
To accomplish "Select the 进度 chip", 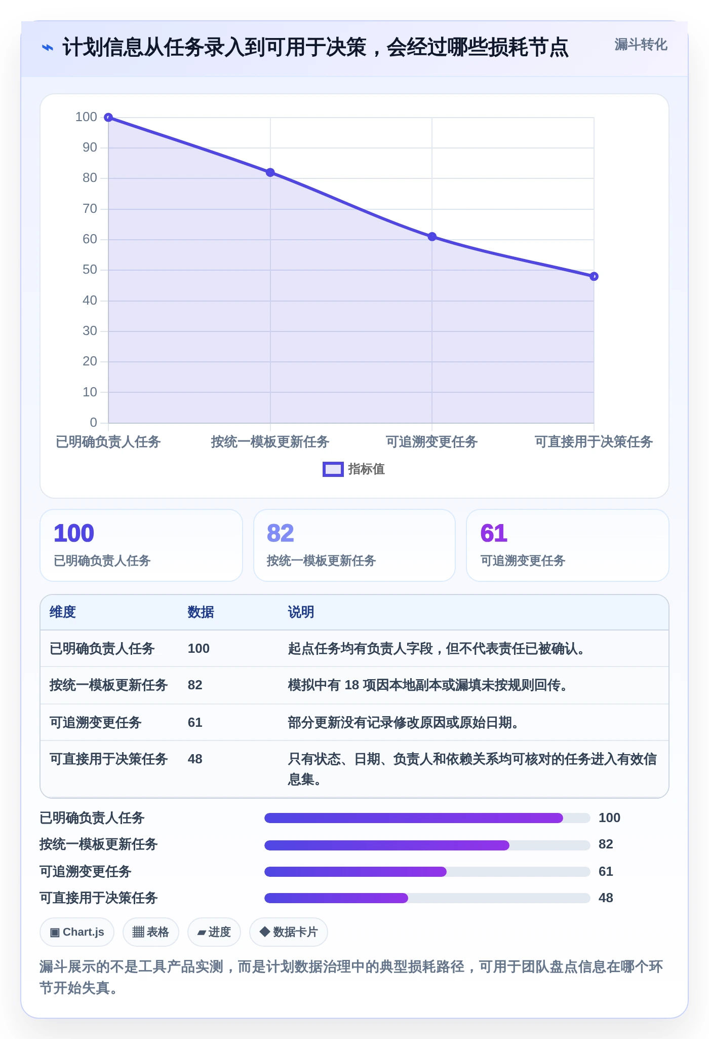I will coord(214,932).
